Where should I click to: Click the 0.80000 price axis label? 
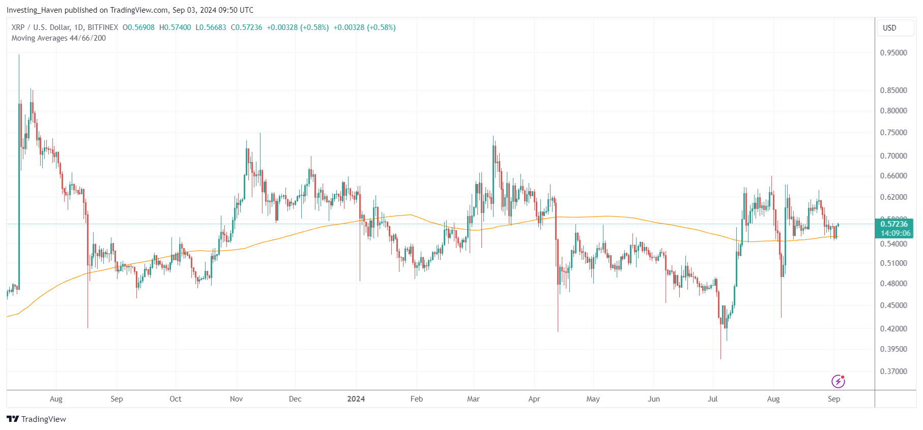point(893,111)
